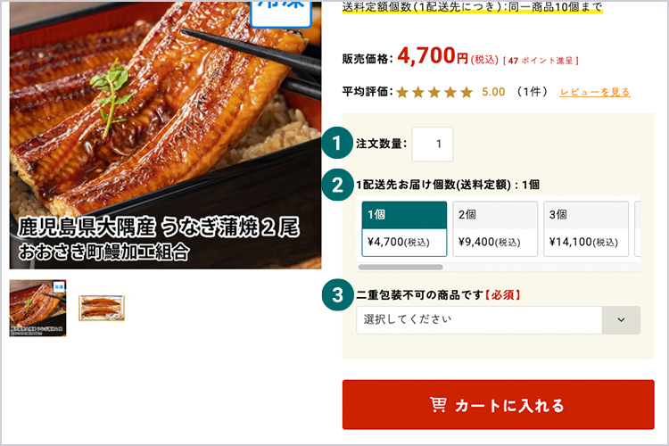Screen dimensions: 669x446
Task: Click the main eel product image
Action: click(166, 135)
